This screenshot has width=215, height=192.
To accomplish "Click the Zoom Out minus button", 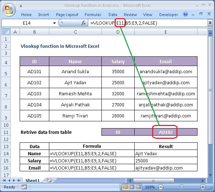I will (161, 187).
